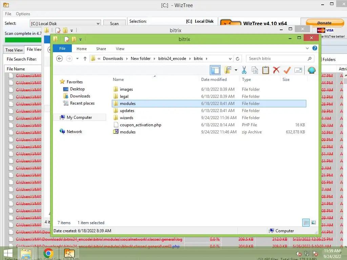
Task: Open the WizTree Options menu
Action: click(x=23, y=14)
